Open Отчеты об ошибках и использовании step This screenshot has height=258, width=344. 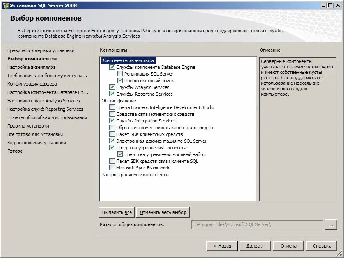[x=47, y=117]
